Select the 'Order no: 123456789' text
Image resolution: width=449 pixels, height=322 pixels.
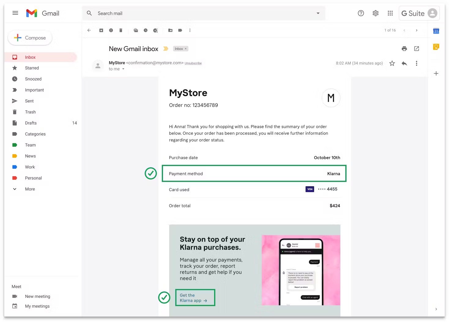(x=194, y=105)
